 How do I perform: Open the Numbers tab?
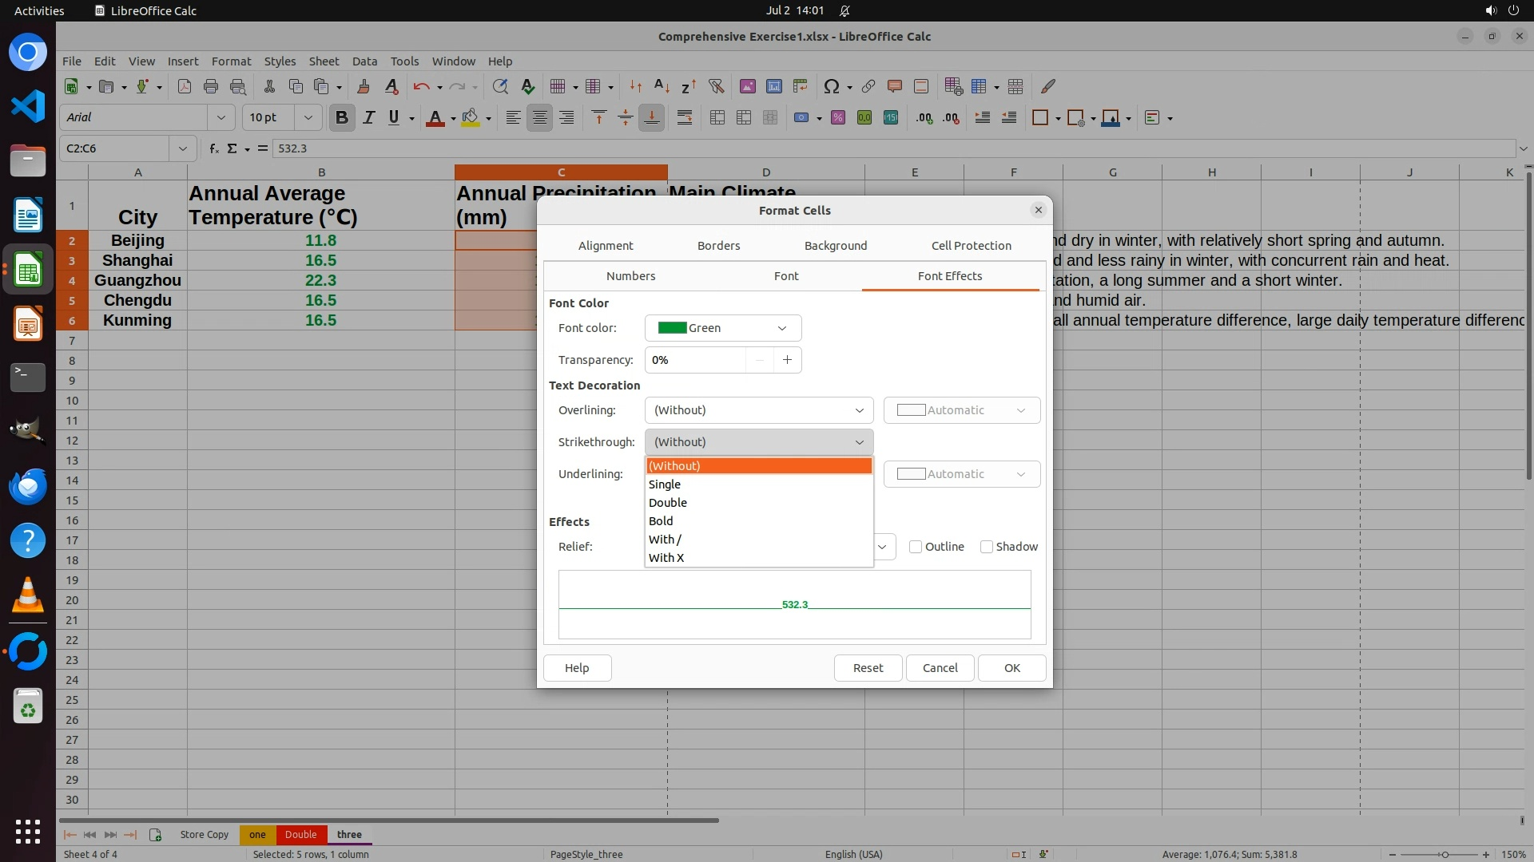pos(630,276)
